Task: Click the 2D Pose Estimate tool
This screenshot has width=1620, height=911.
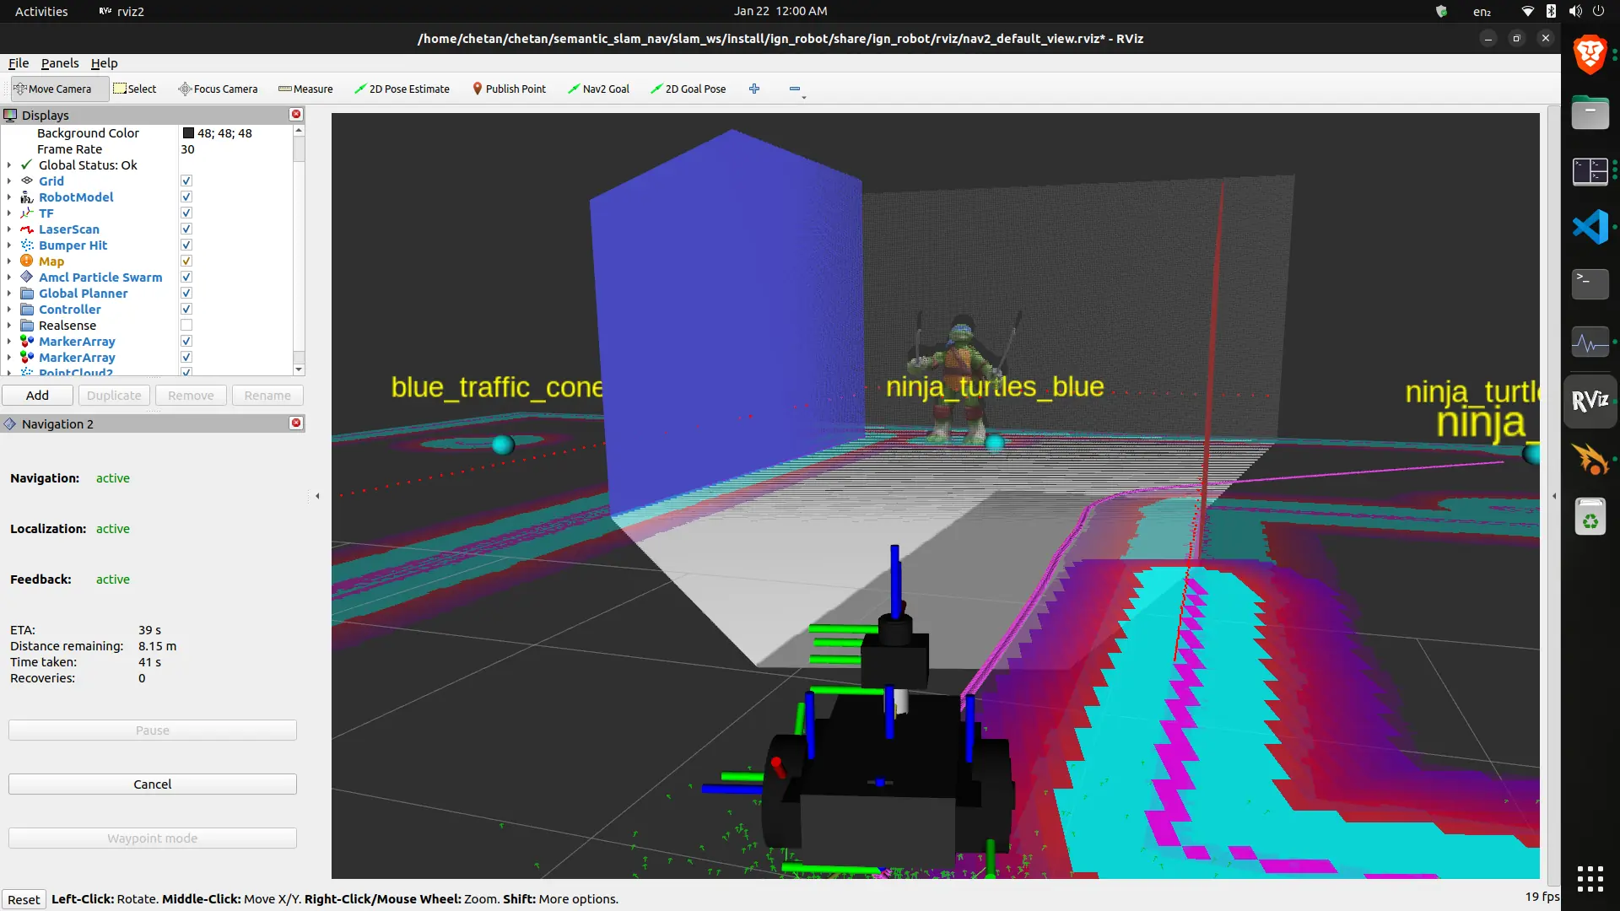Action: 402,89
